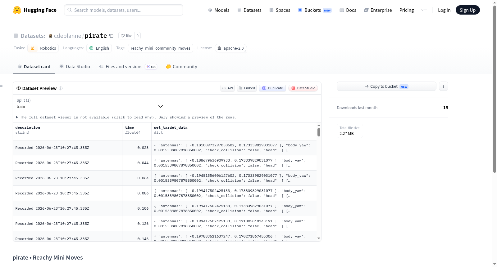This screenshot has width=497, height=267.
Task: Click the dataset table vertical scrollbar thumb
Action: 319,132
